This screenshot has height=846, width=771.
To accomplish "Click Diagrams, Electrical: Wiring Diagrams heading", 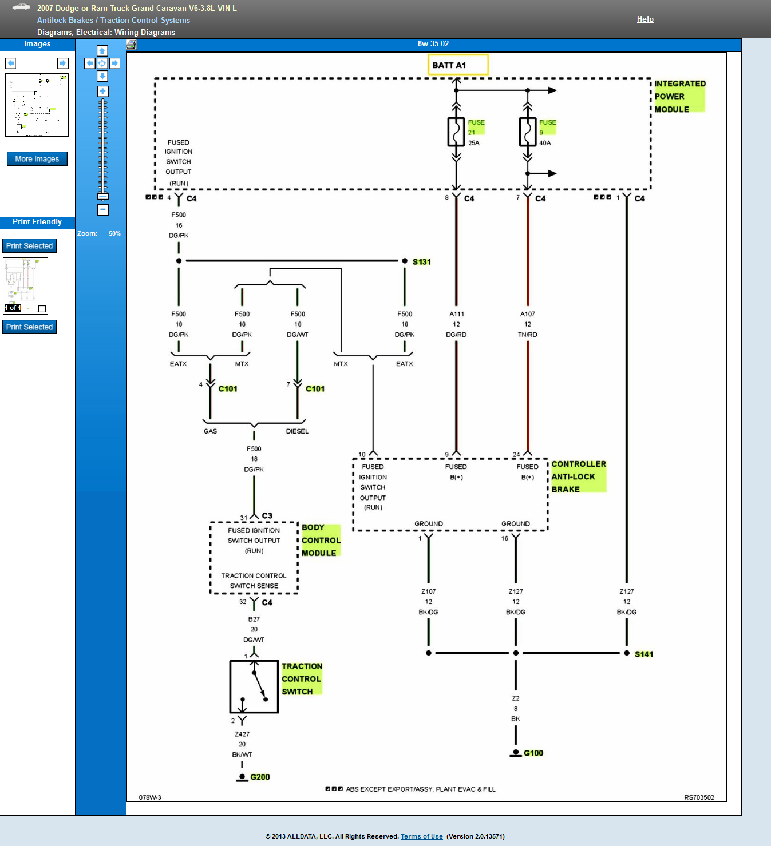I will [x=106, y=32].
